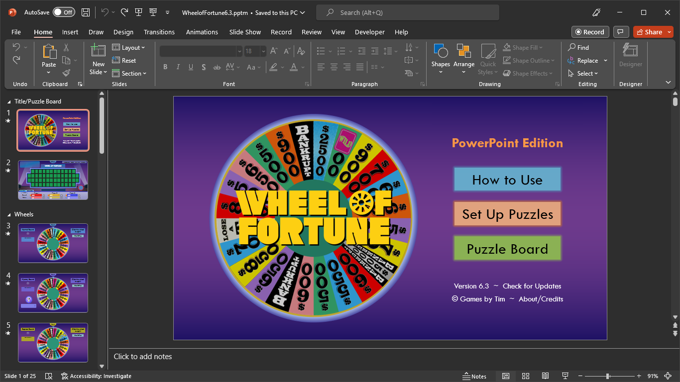The width and height of the screenshot is (680, 382).
Task: Underline the selected text
Action: click(x=191, y=67)
